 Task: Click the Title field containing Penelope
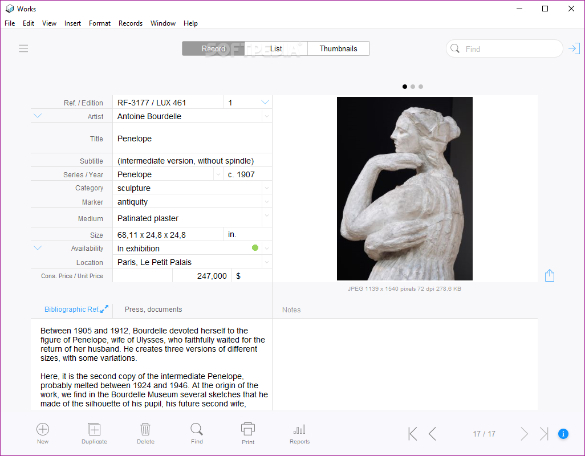point(192,139)
